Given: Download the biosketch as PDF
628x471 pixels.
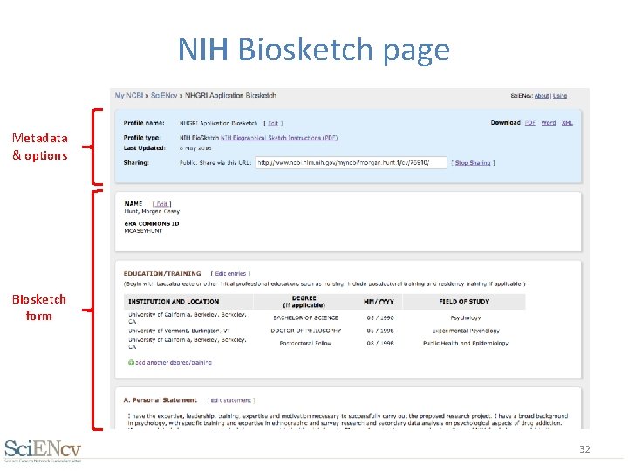Looking at the screenshot, I should point(530,123).
